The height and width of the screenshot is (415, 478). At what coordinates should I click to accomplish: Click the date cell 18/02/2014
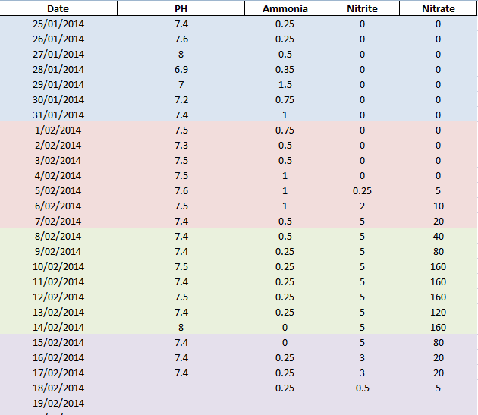point(58,388)
